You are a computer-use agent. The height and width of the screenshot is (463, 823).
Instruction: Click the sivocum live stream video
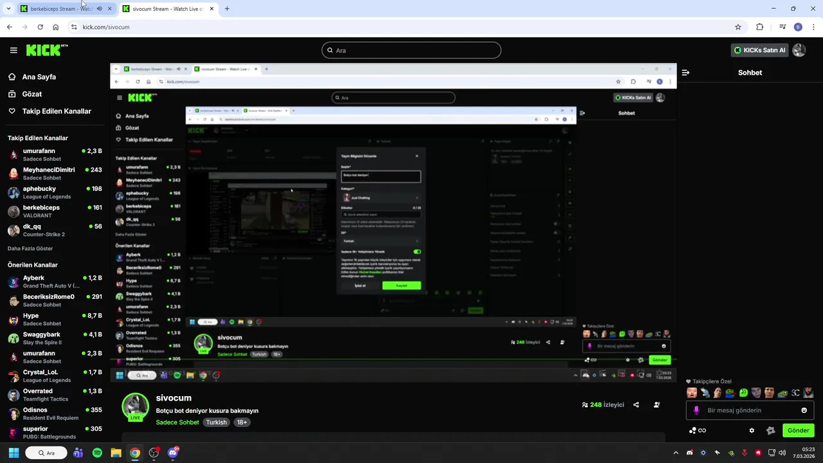(393, 222)
